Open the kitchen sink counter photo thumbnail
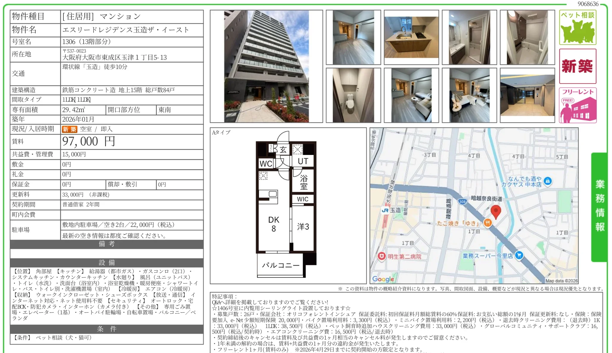612x353 pixels. point(411,37)
